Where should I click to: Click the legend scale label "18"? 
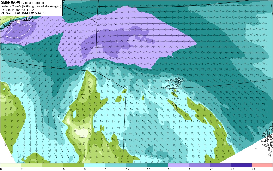click(x=191, y=169)
